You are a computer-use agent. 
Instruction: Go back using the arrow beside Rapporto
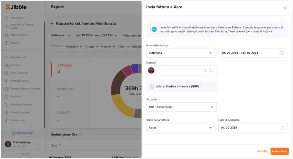pyautogui.click(x=52, y=24)
